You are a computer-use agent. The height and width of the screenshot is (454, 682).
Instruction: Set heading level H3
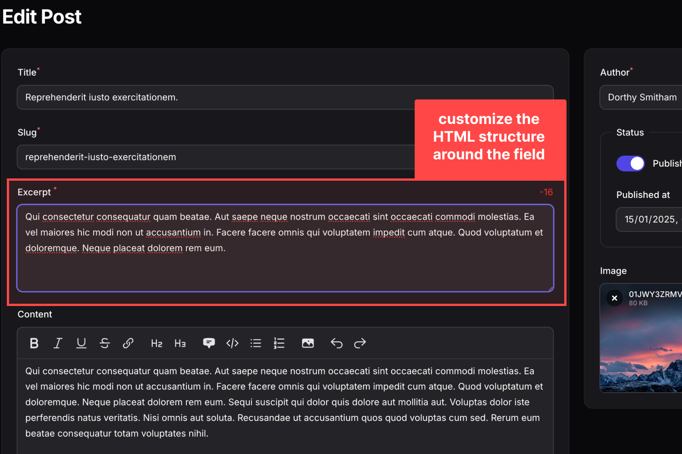click(180, 343)
